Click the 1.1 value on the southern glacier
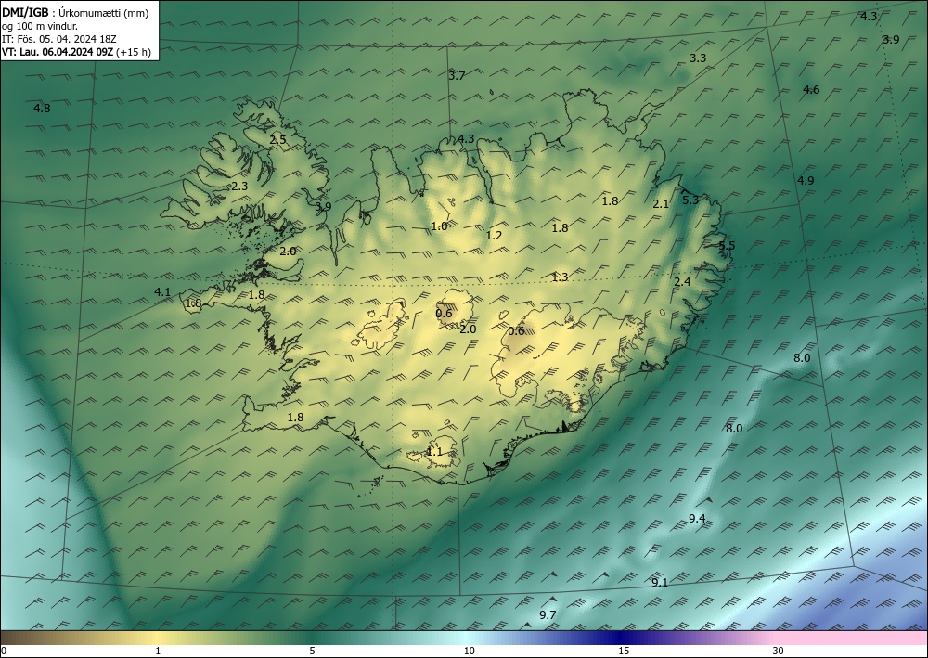This screenshot has width=928, height=658. pos(434,452)
